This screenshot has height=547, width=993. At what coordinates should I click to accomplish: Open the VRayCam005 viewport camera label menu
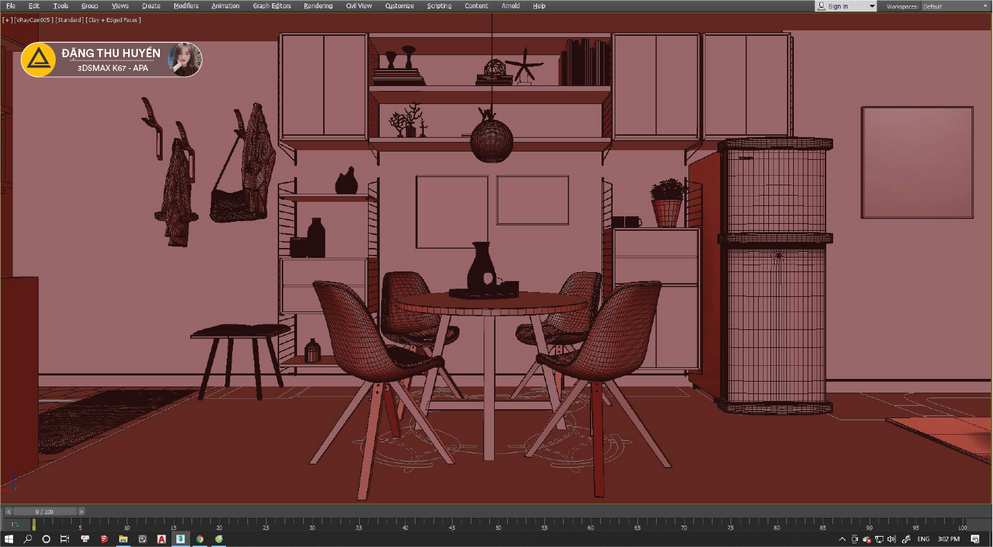click(33, 20)
